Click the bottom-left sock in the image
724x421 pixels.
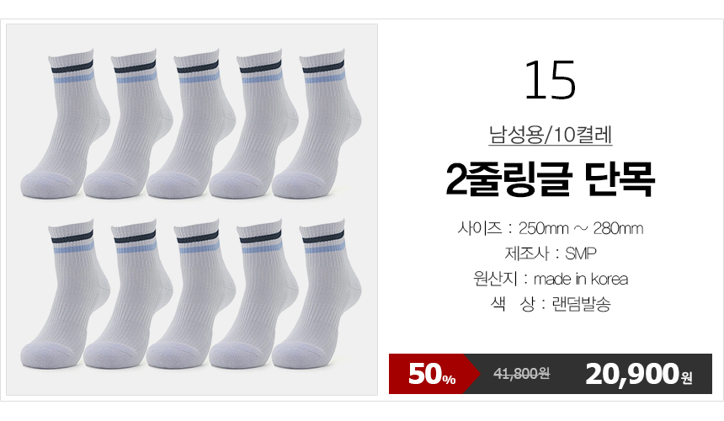tap(65, 295)
